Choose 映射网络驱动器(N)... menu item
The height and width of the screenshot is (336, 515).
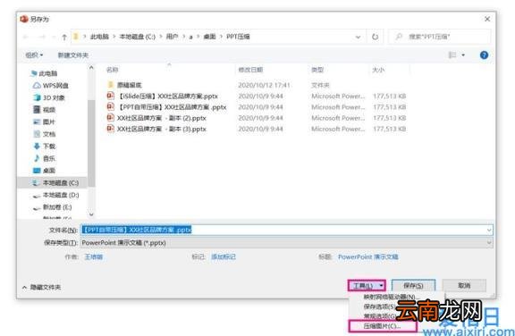coord(390,297)
